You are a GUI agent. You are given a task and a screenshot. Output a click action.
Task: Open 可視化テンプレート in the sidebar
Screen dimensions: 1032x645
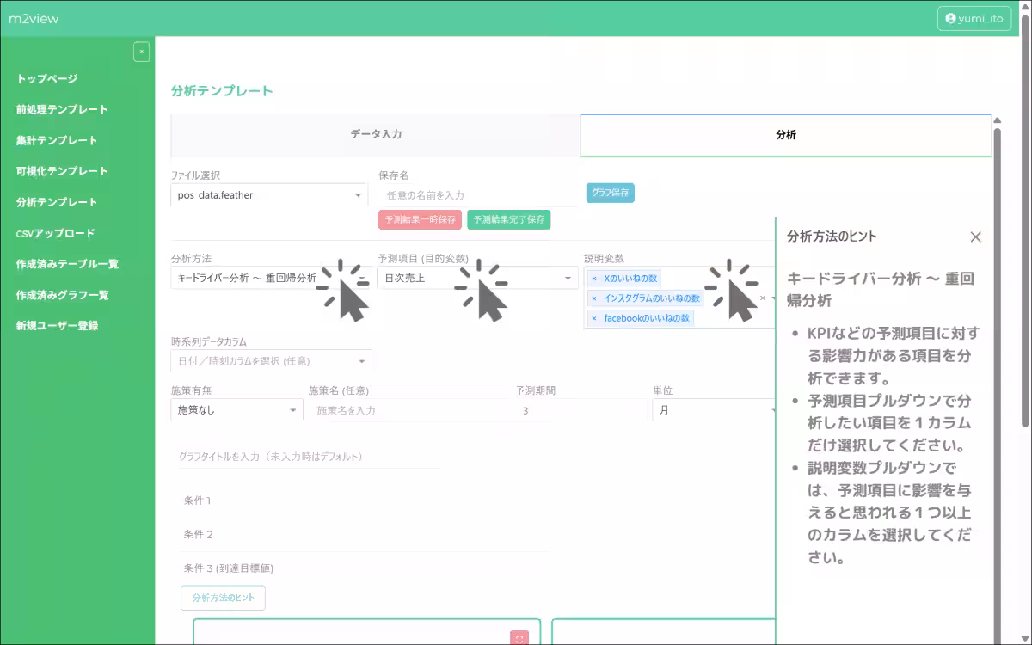[64, 171]
